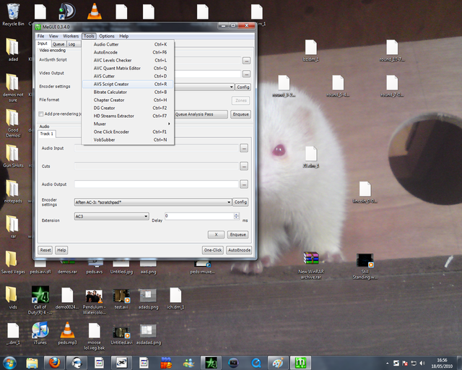Click the Windows Start orb
This screenshot has height=370, width=462.
pos(9,363)
